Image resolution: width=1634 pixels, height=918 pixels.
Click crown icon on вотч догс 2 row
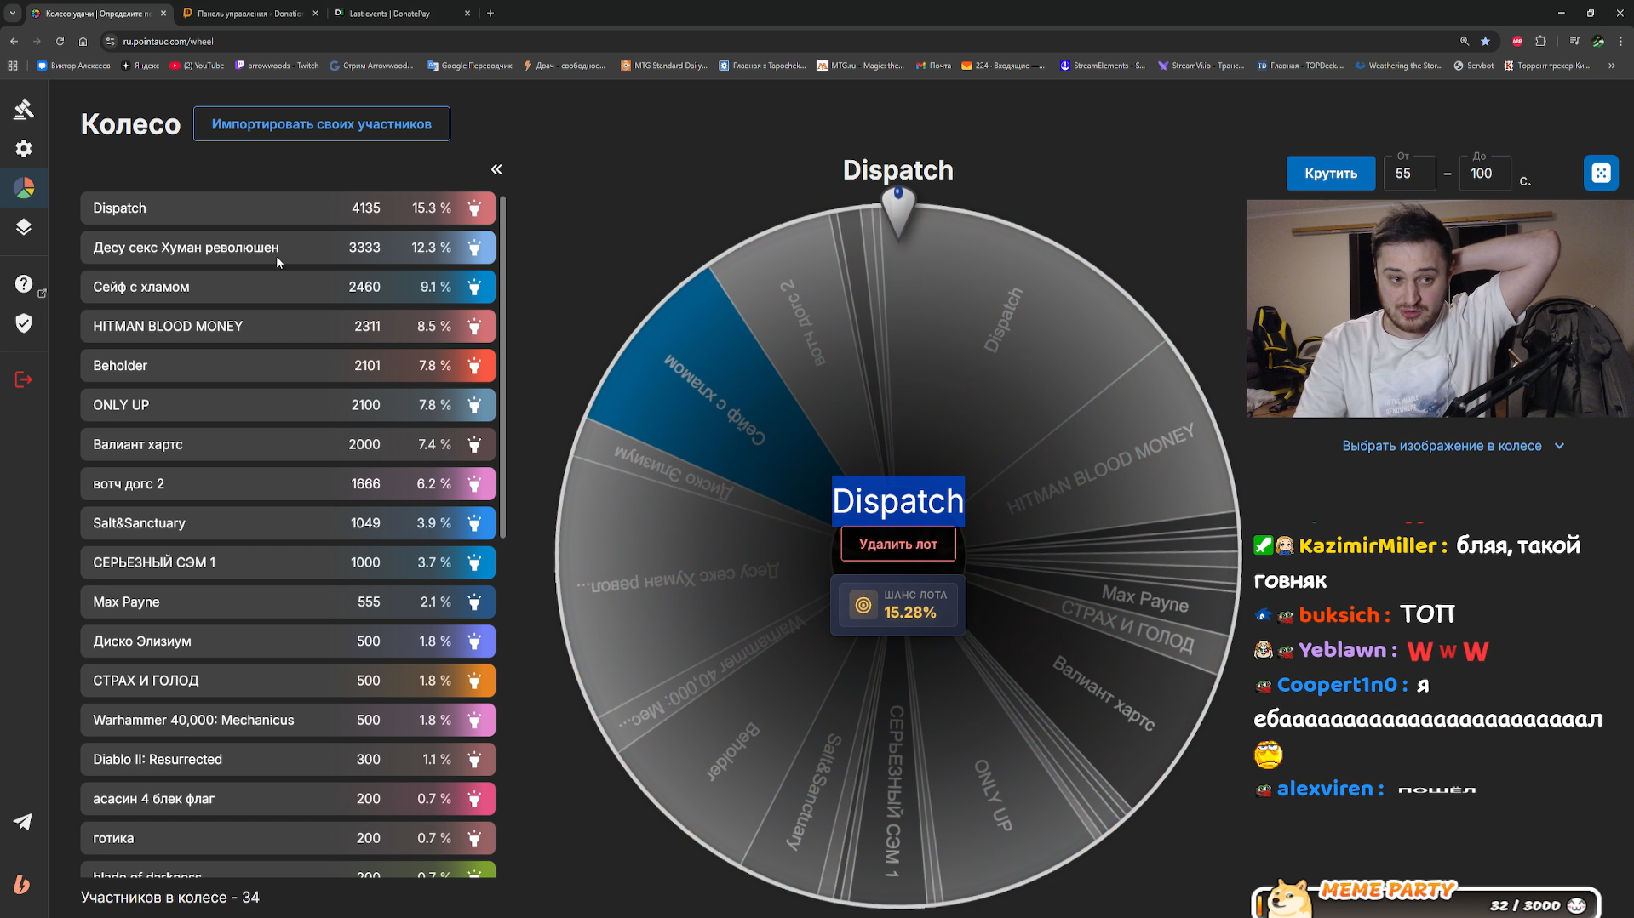click(474, 484)
